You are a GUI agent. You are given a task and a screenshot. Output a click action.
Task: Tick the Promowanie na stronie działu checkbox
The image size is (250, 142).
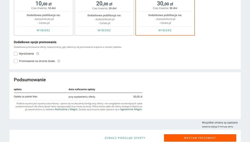click(x=16, y=61)
